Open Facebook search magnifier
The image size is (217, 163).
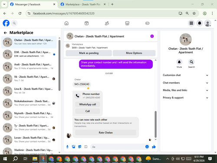point(14,23)
